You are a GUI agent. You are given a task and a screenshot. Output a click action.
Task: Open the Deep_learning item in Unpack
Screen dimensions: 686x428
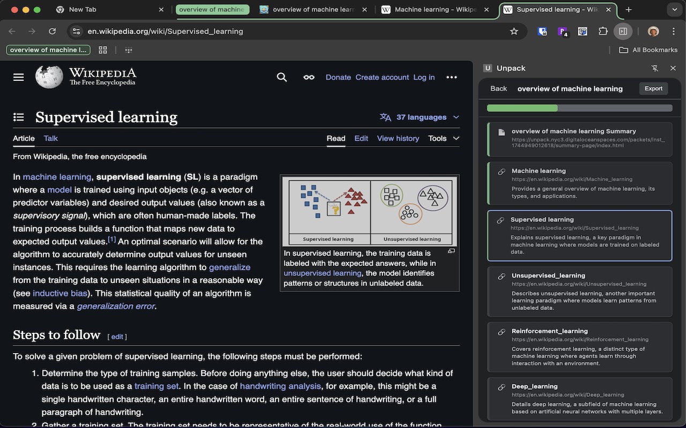tap(579, 399)
